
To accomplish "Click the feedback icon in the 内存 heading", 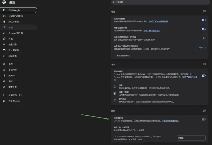I will click(204, 64).
